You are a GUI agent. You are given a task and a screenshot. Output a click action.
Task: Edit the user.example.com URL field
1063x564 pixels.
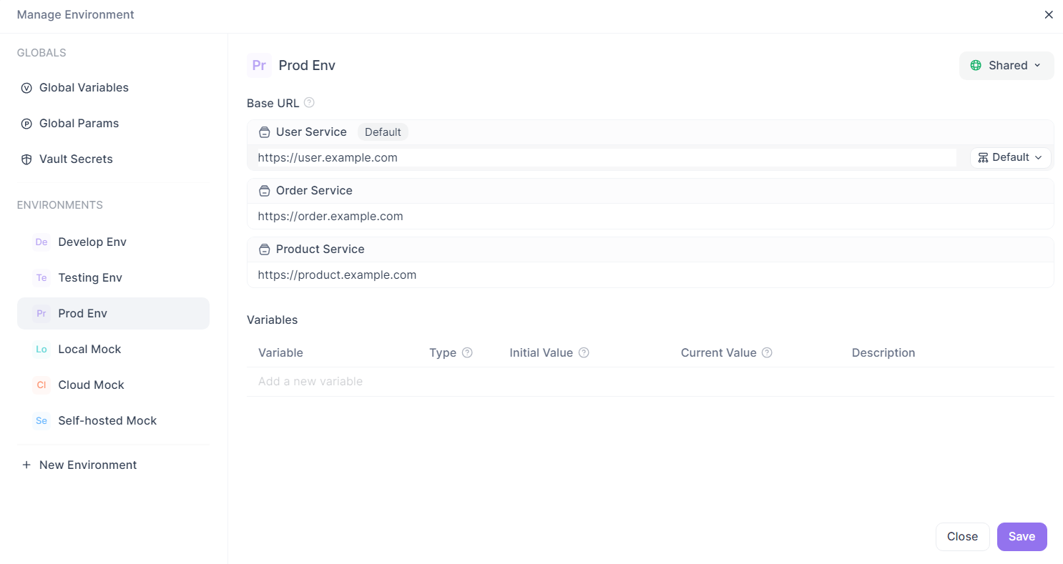pyautogui.click(x=607, y=157)
